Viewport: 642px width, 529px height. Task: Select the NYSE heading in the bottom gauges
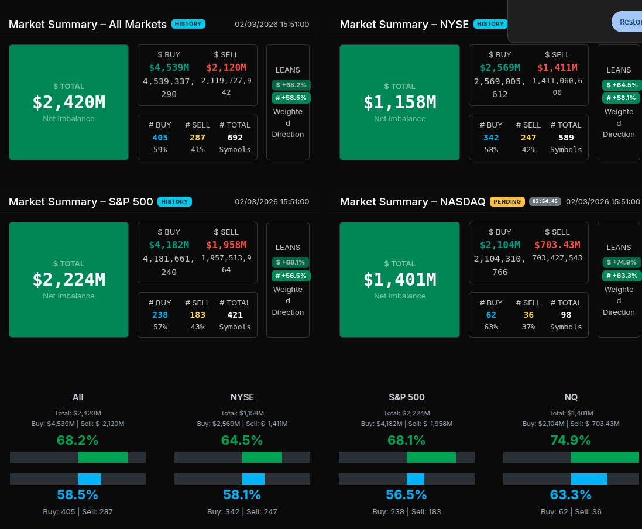[x=242, y=397]
